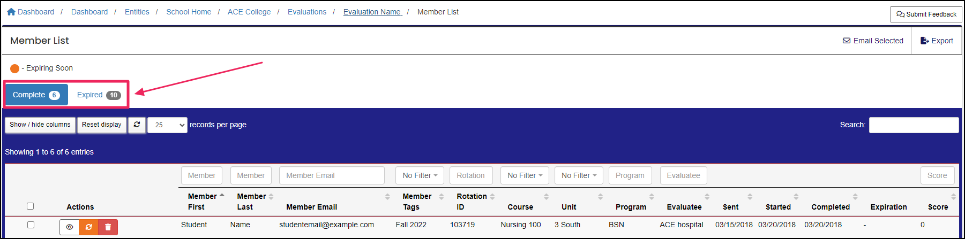This screenshot has height=239, width=965.
Task: Open the ACE College breadcrumb link
Action: point(249,12)
